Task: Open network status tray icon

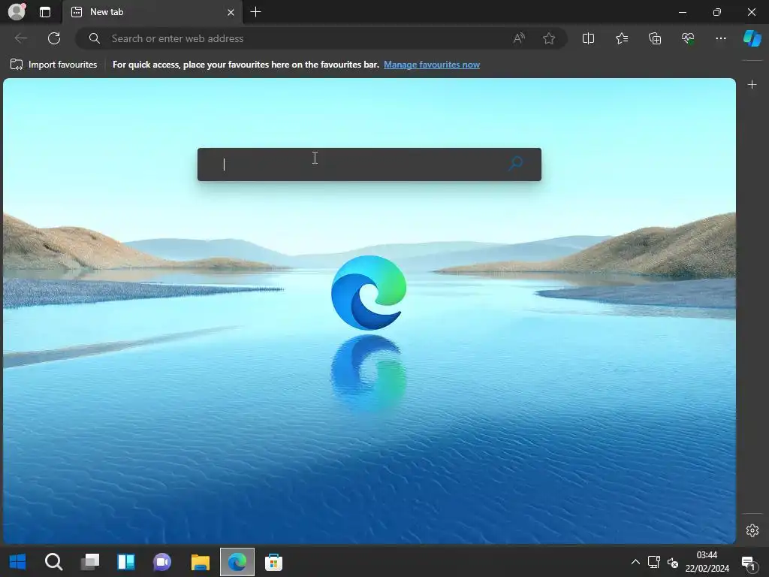Action: click(x=654, y=562)
